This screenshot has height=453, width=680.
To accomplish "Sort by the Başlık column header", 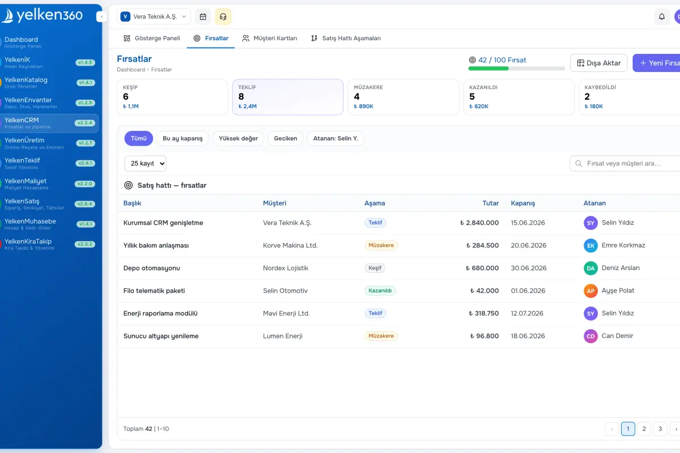I will click(132, 203).
